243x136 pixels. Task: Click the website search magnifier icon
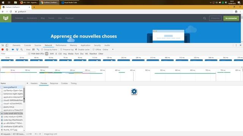point(205,18)
